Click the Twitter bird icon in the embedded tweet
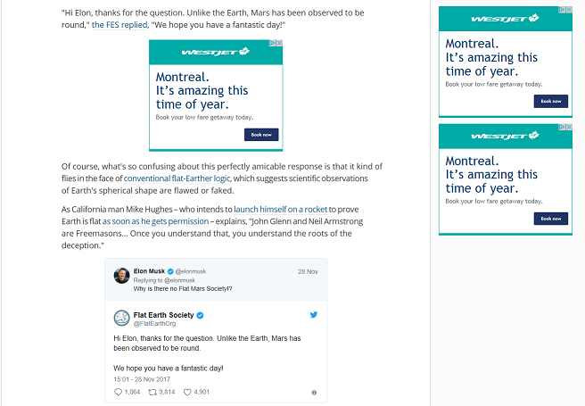 (314, 316)
